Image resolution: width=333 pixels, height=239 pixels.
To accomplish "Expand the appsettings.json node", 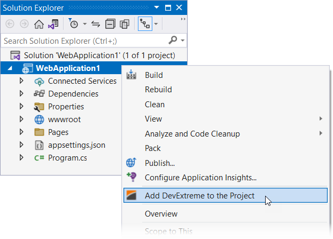I will [21, 145].
